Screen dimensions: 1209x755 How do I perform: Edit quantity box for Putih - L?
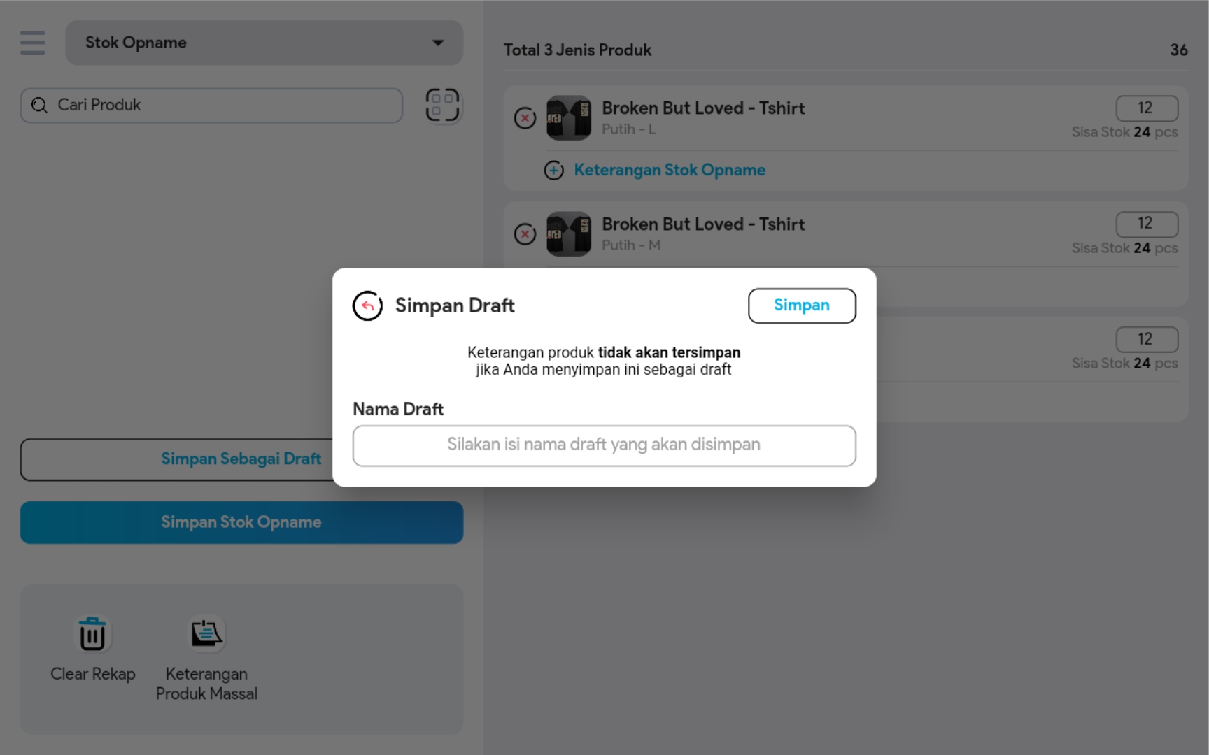[x=1146, y=108]
